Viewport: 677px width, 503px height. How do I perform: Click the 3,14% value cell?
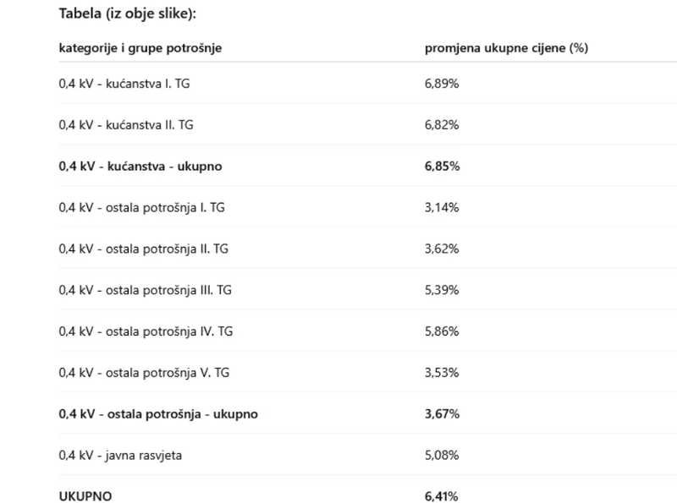pyautogui.click(x=442, y=207)
